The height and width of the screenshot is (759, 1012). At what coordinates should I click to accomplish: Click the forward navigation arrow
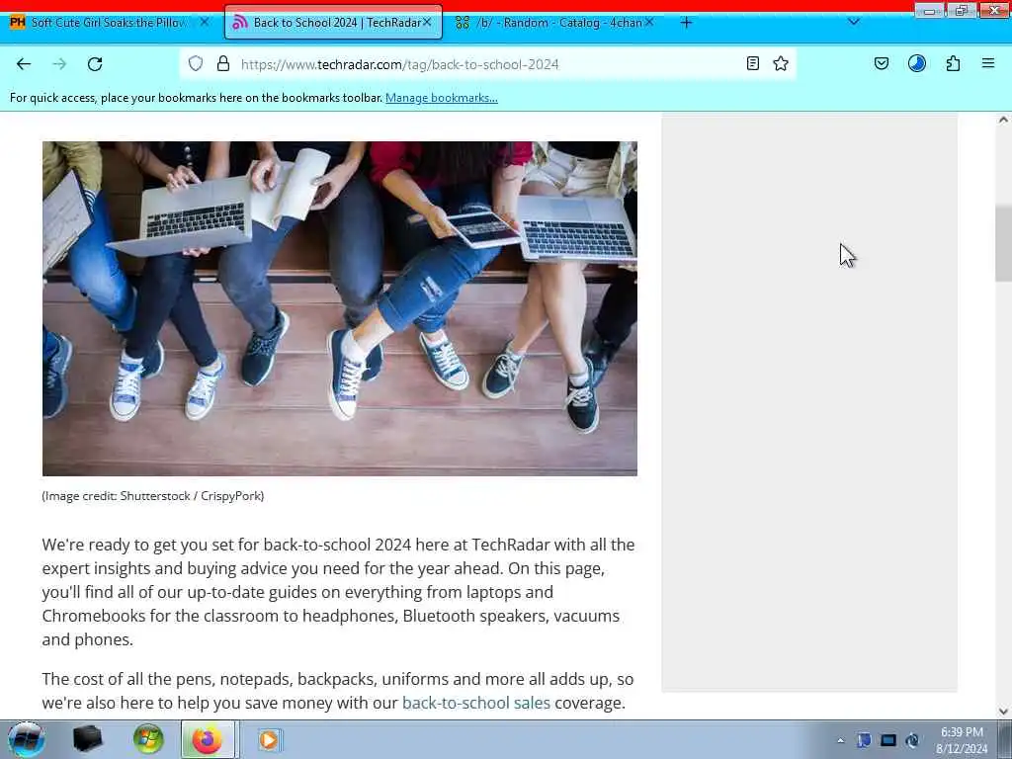tap(59, 64)
